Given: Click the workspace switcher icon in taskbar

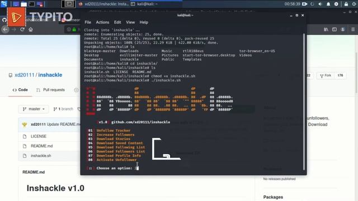Looking at the screenshot, I should click(68, 4).
